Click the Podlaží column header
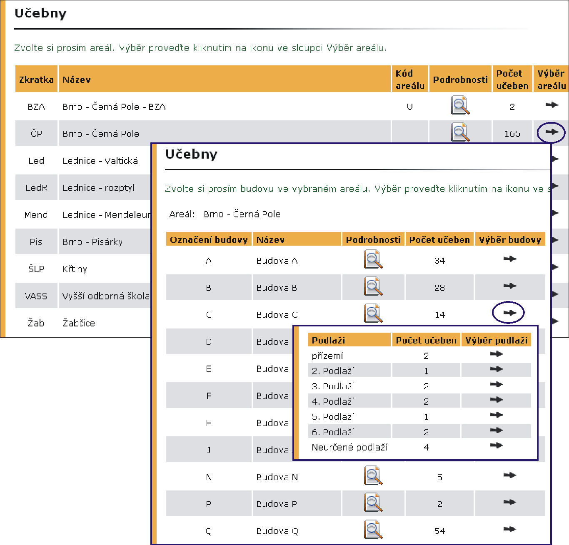Image resolution: width=569 pixels, height=545 pixels. point(349,340)
